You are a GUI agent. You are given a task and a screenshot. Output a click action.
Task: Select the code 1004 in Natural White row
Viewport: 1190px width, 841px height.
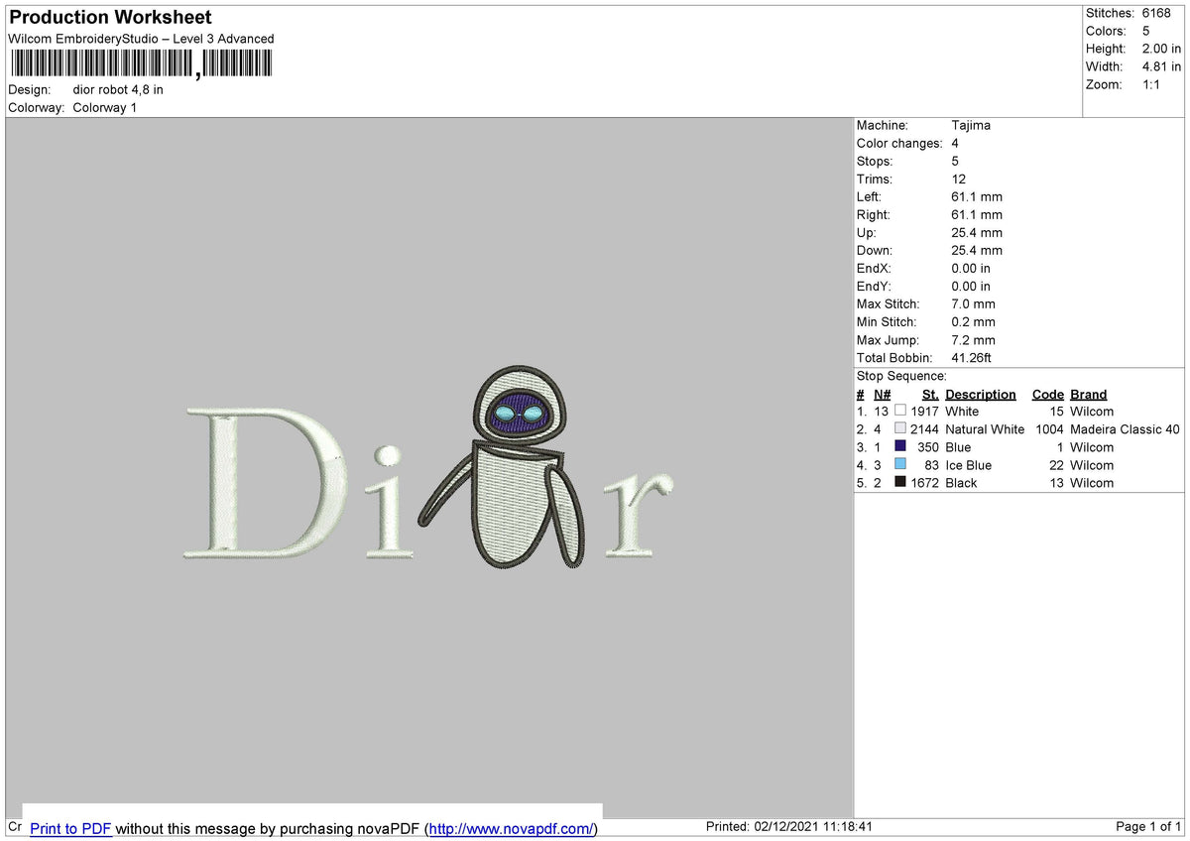(1048, 429)
